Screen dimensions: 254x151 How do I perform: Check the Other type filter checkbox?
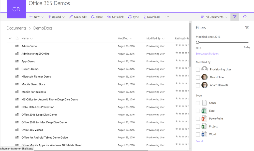point(198,103)
